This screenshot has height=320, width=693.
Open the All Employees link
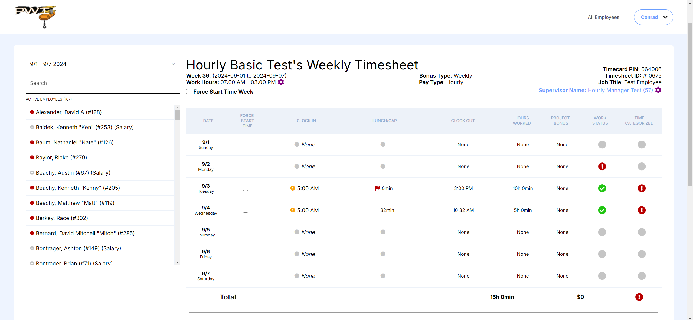coord(603,17)
